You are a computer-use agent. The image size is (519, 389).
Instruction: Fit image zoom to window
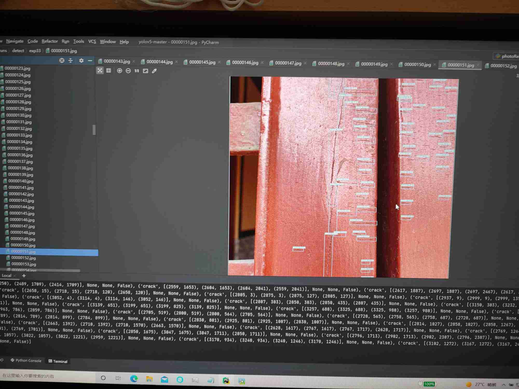146,71
